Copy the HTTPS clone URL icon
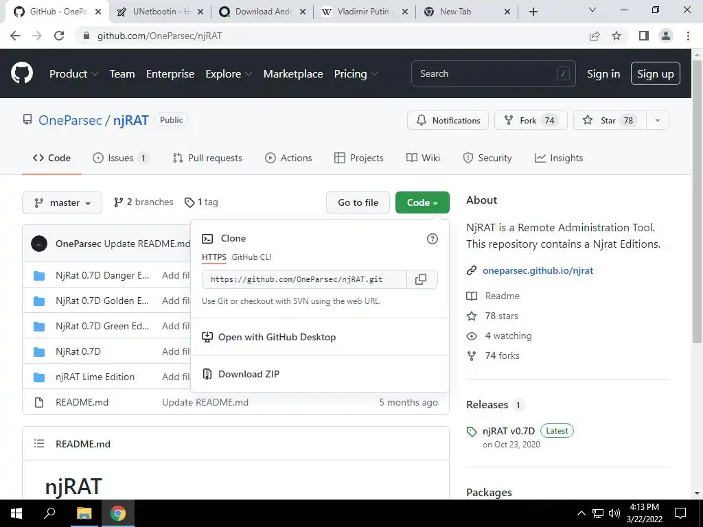Viewport: 703px width, 527px height. [x=421, y=279]
